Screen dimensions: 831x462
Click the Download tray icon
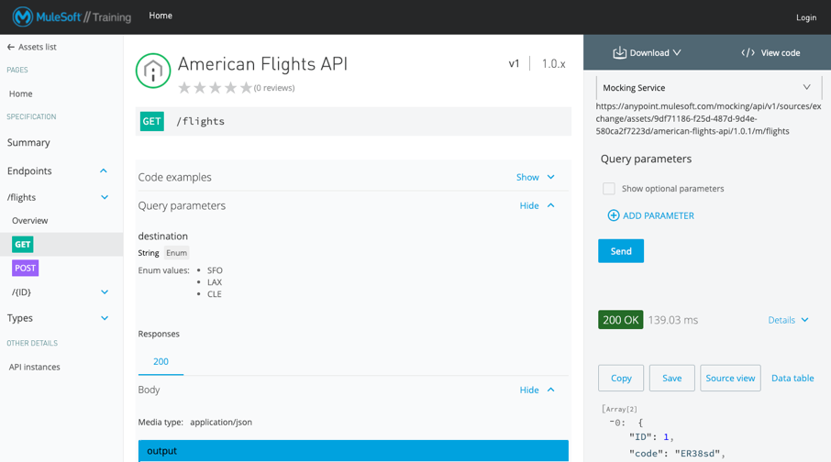(x=619, y=52)
